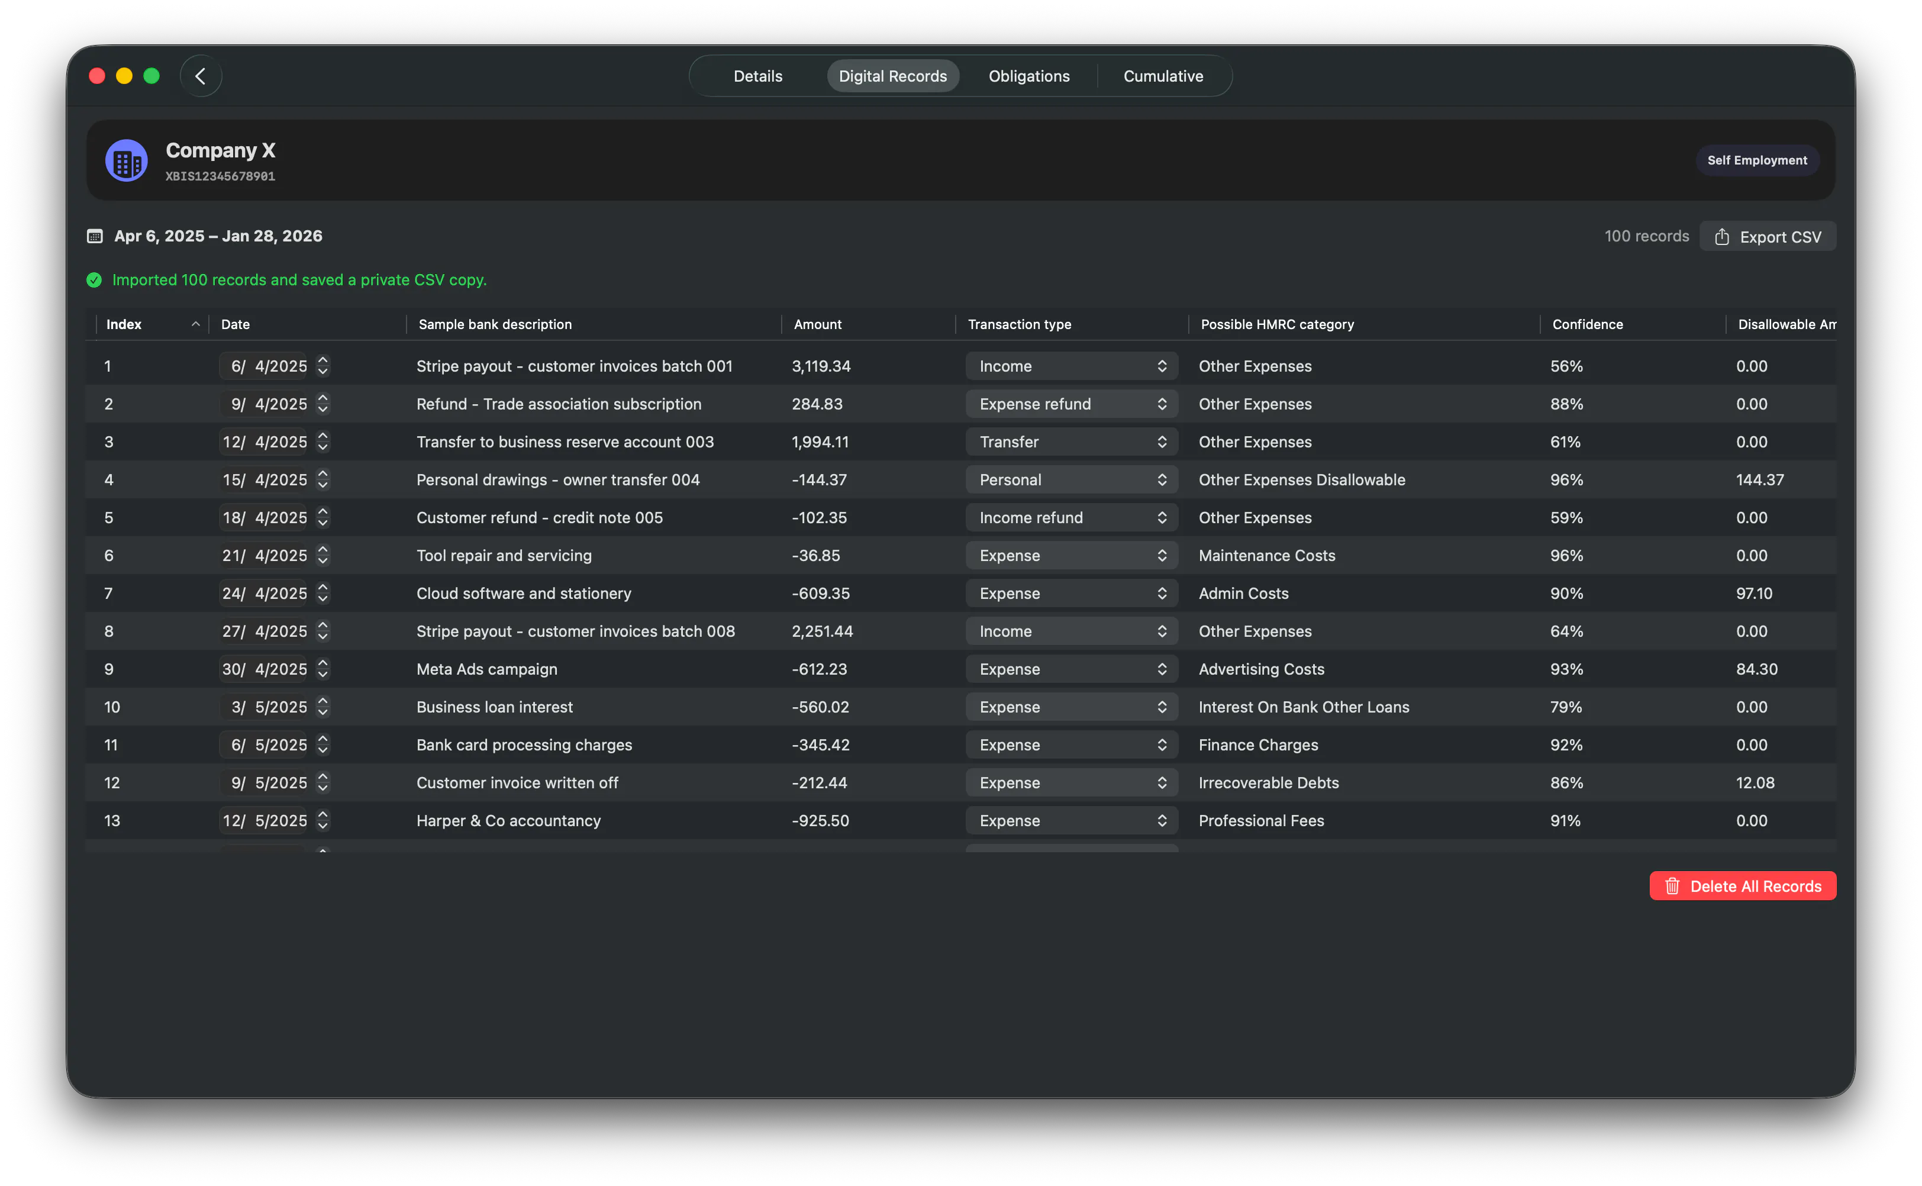Screen dimensions: 1922x1186
Task: Click the date field for row 13
Action: [x=263, y=821]
